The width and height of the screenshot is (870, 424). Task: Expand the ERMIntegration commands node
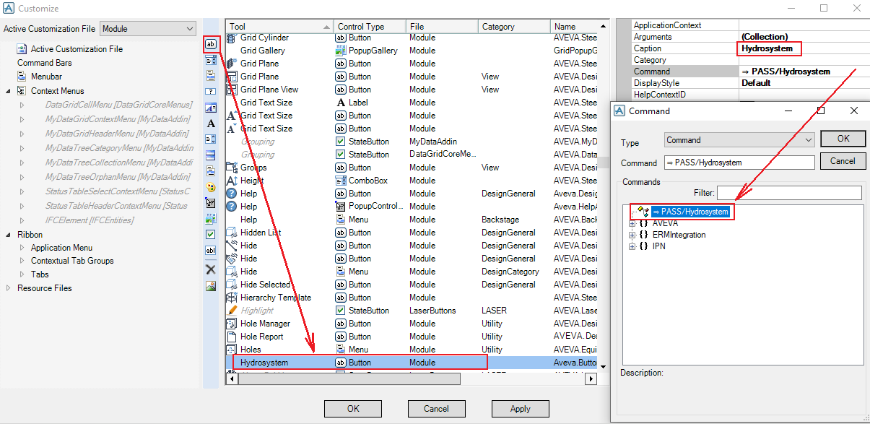coord(632,235)
